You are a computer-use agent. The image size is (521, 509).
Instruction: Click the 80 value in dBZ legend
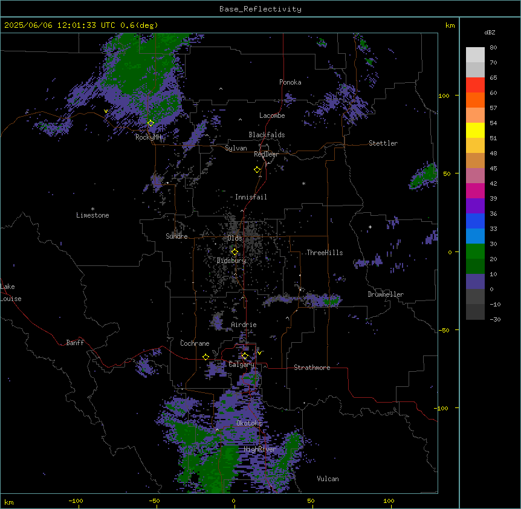[x=493, y=48]
